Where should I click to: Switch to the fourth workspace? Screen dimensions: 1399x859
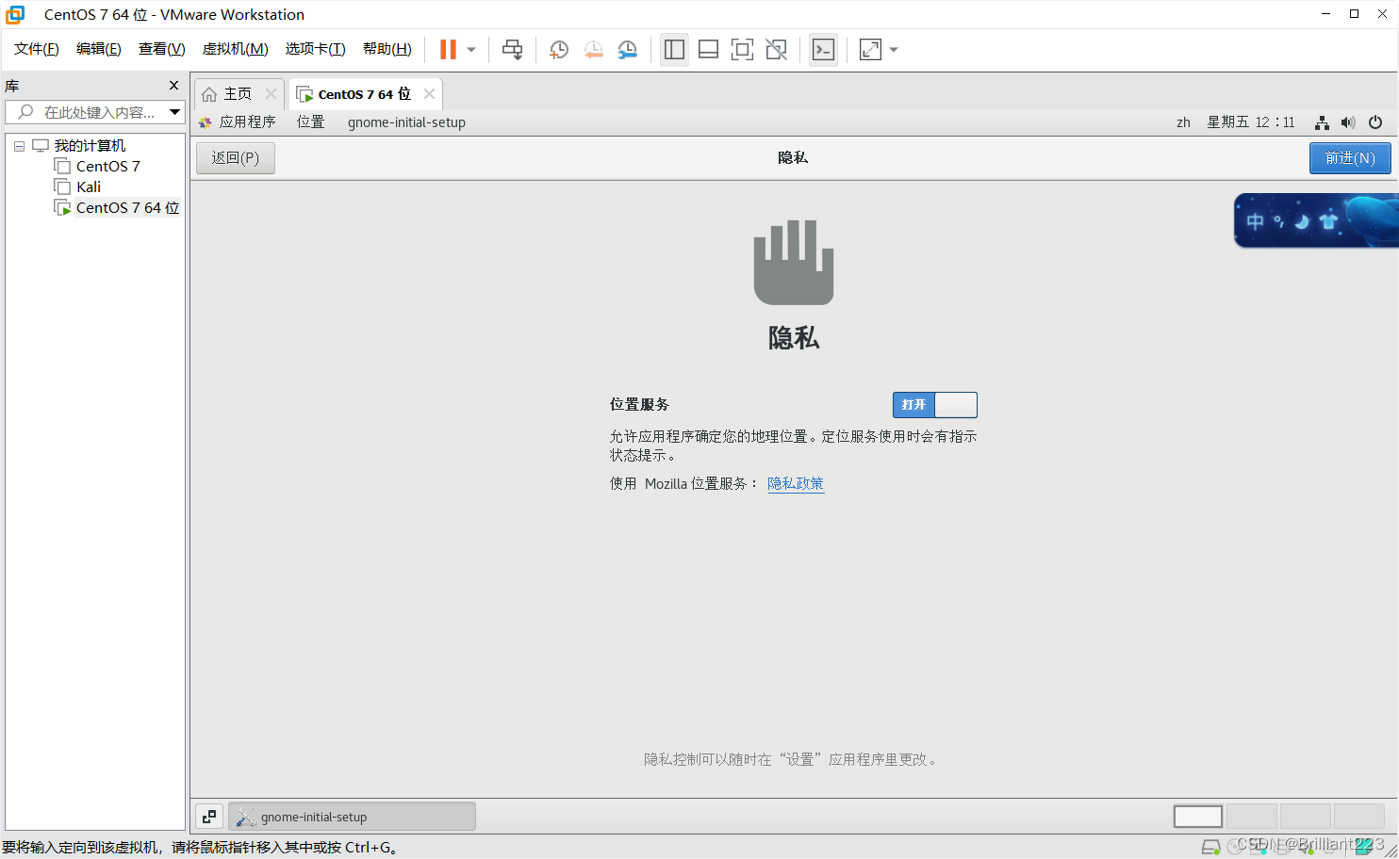click(x=1359, y=817)
